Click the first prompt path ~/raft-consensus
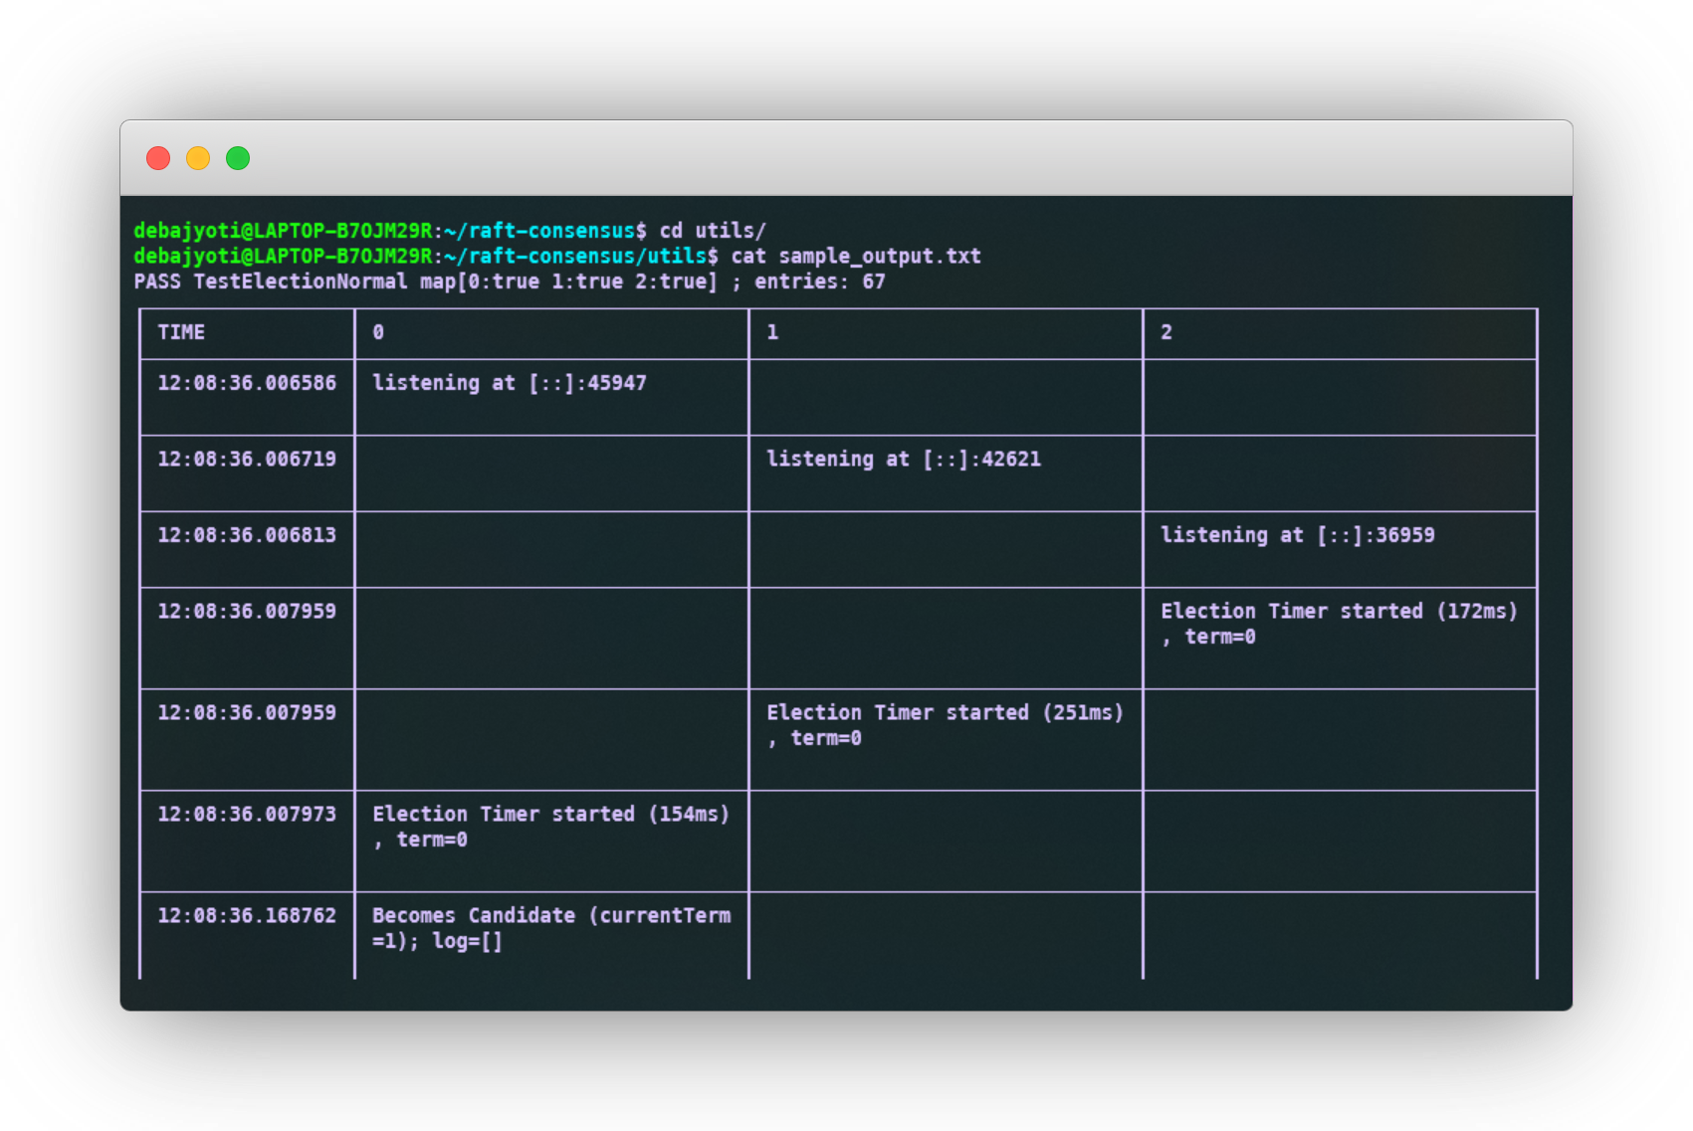 (x=539, y=231)
